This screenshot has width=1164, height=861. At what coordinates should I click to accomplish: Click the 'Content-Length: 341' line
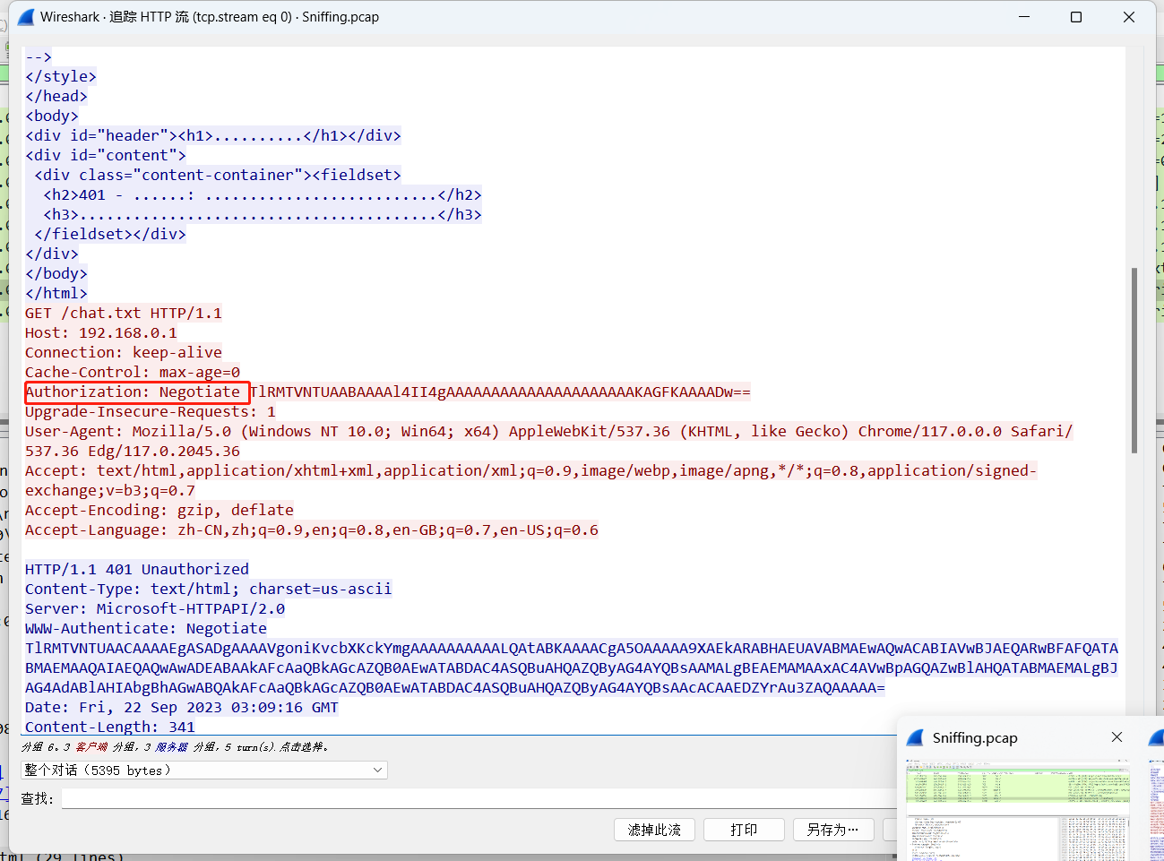point(110,727)
